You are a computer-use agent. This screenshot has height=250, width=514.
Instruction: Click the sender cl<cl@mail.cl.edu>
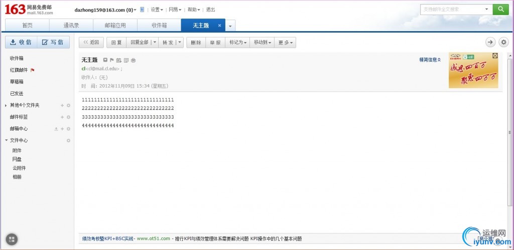[100, 69]
